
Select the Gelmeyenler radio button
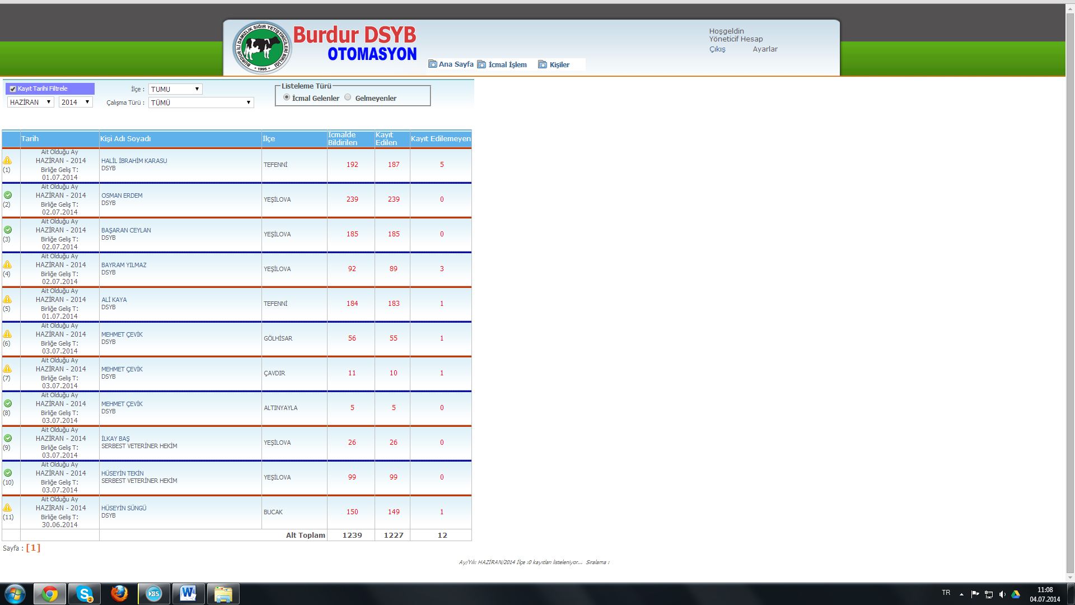348,97
